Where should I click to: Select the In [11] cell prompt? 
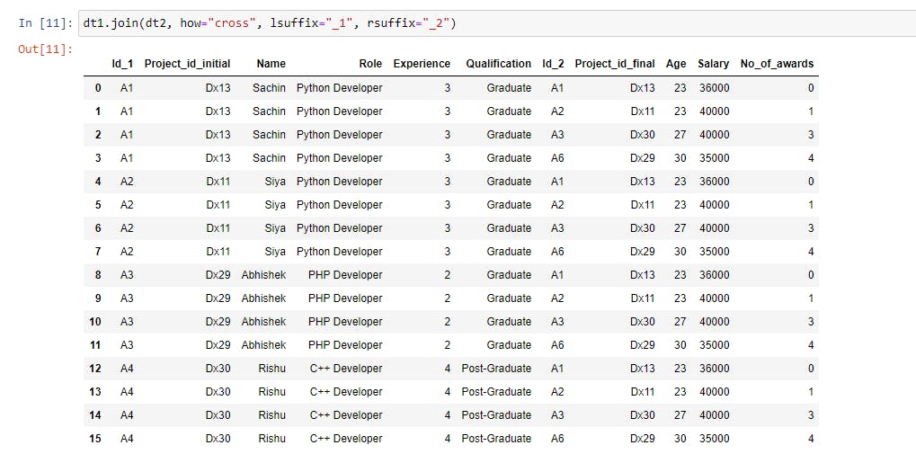46,23
